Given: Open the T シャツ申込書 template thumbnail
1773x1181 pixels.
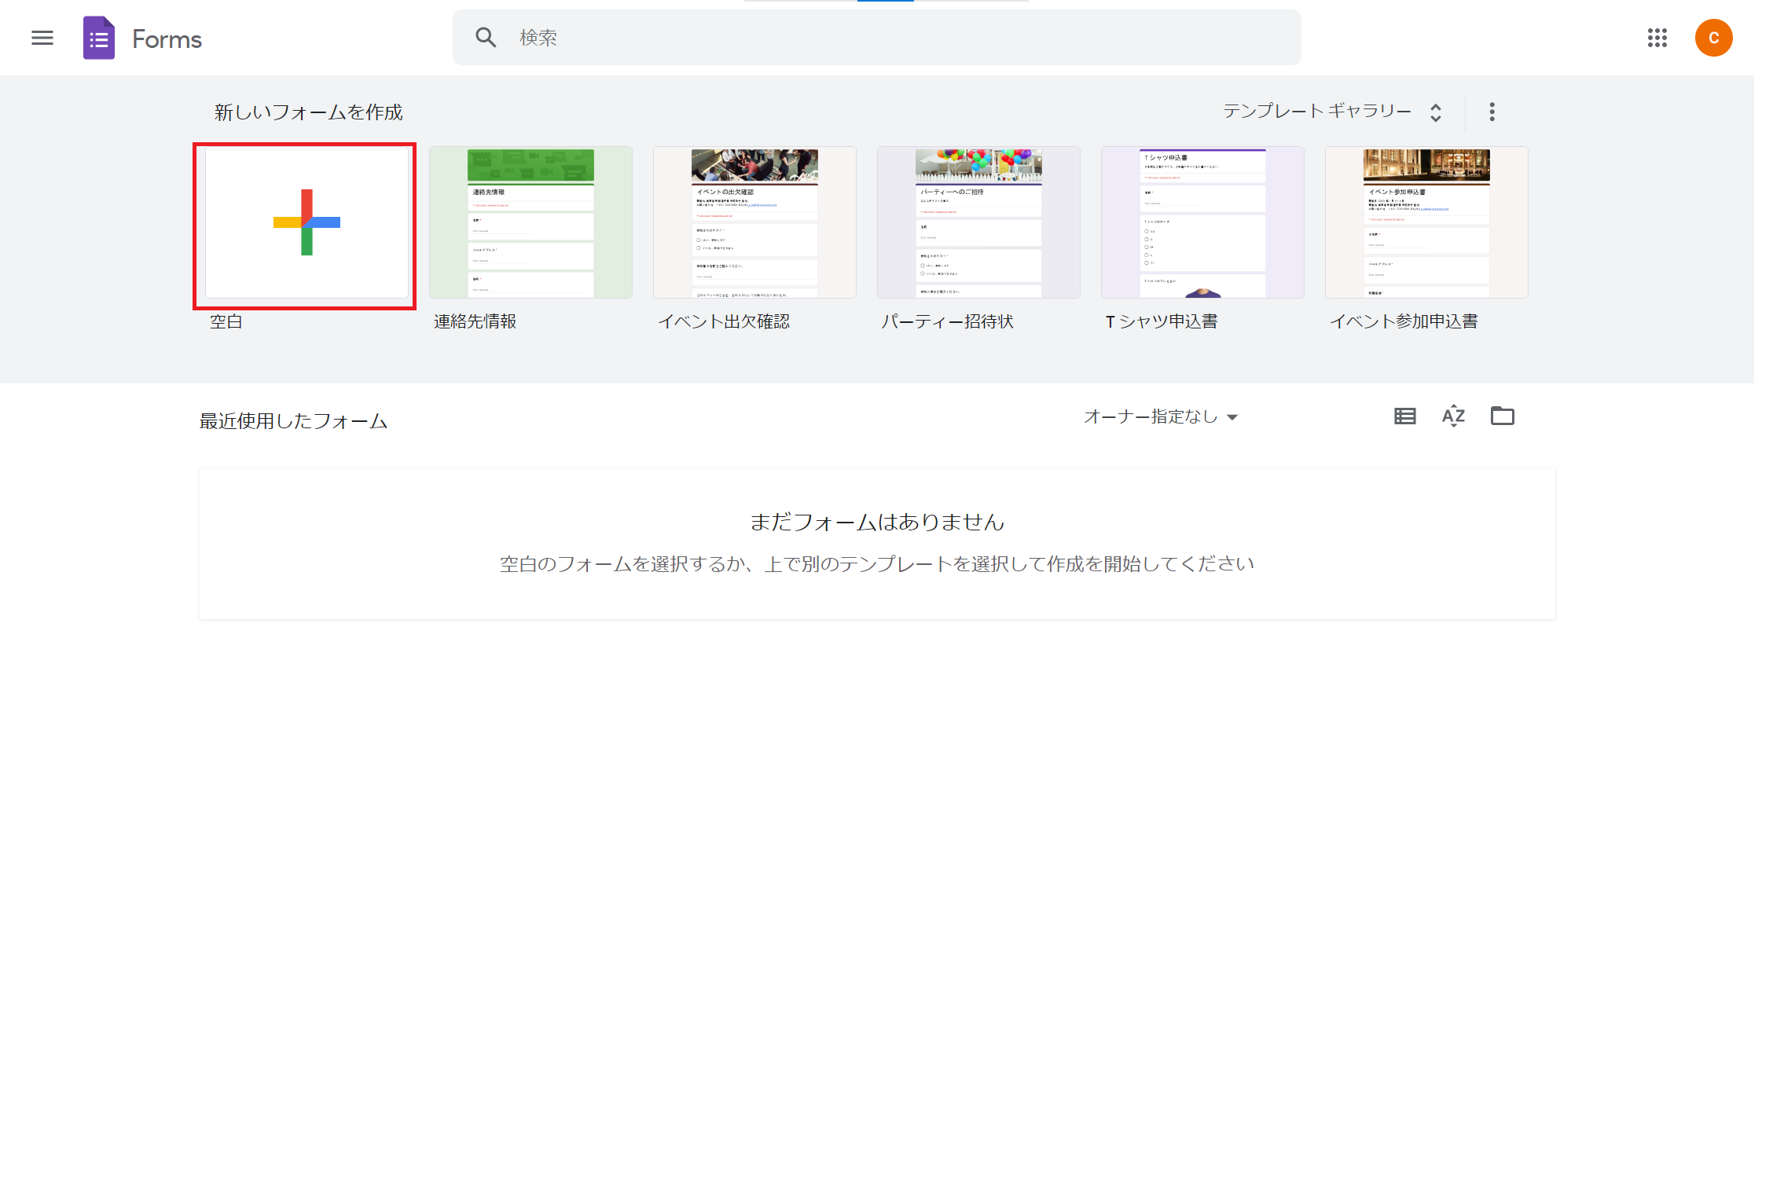Looking at the screenshot, I should [x=1202, y=222].
